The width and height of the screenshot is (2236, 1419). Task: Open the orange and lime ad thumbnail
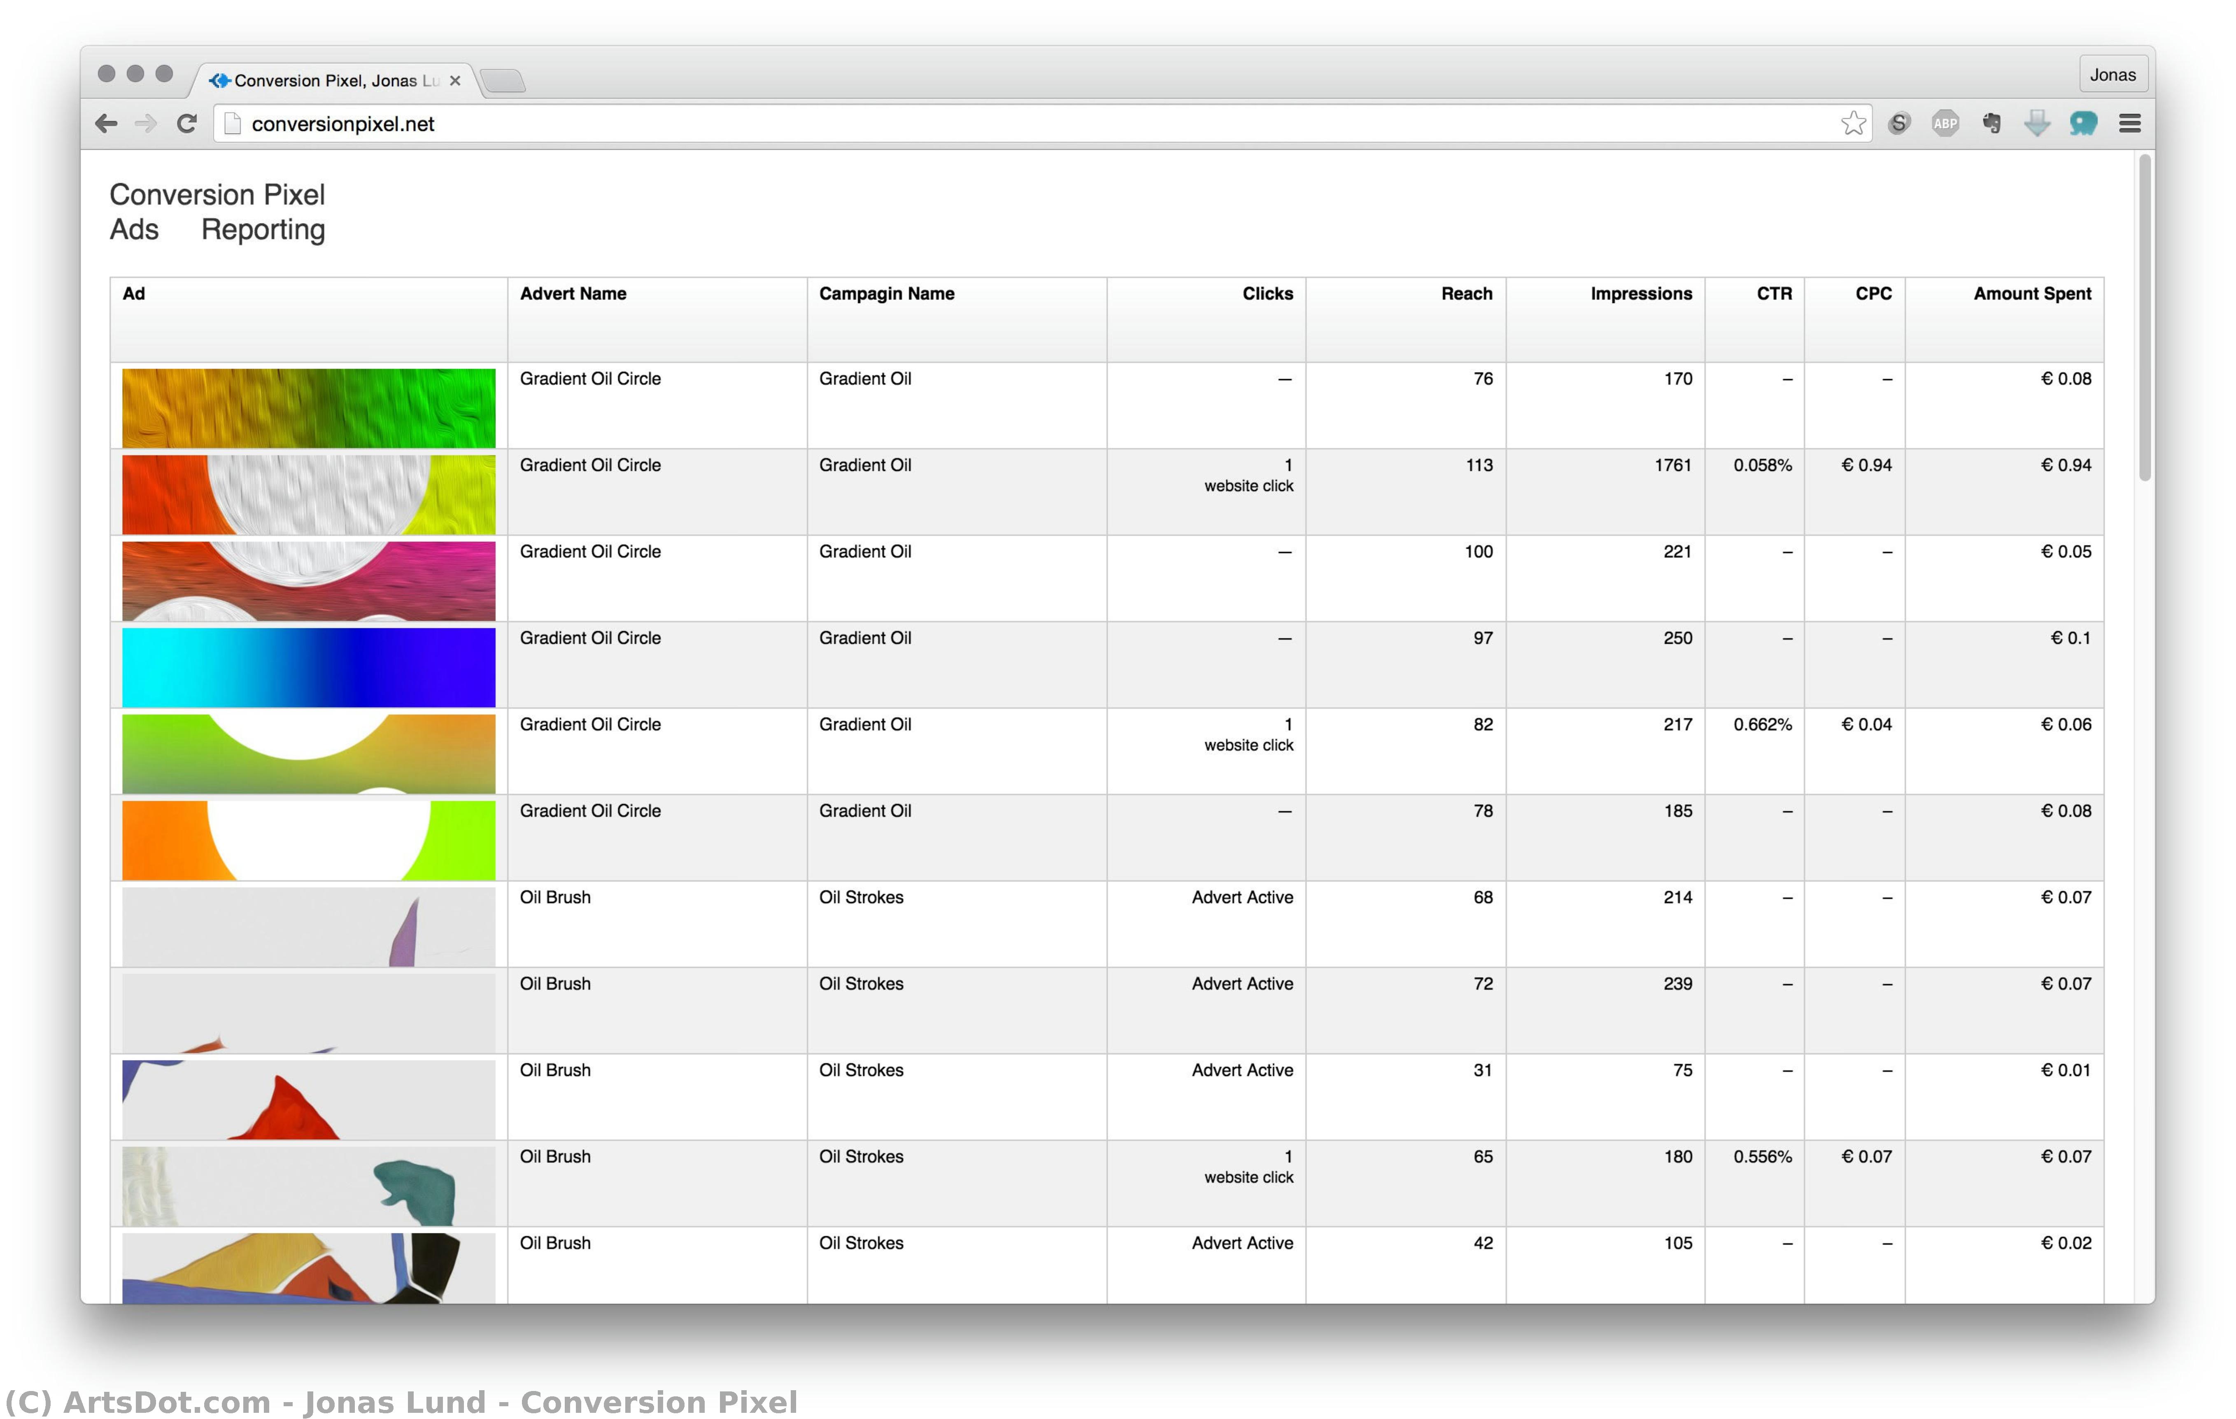(x=309, y=841)
